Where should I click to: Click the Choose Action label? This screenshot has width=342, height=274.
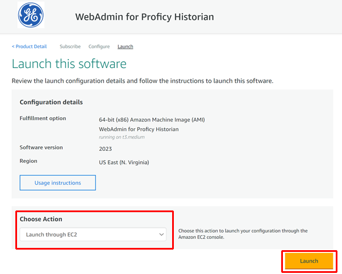tap(41, 219)
